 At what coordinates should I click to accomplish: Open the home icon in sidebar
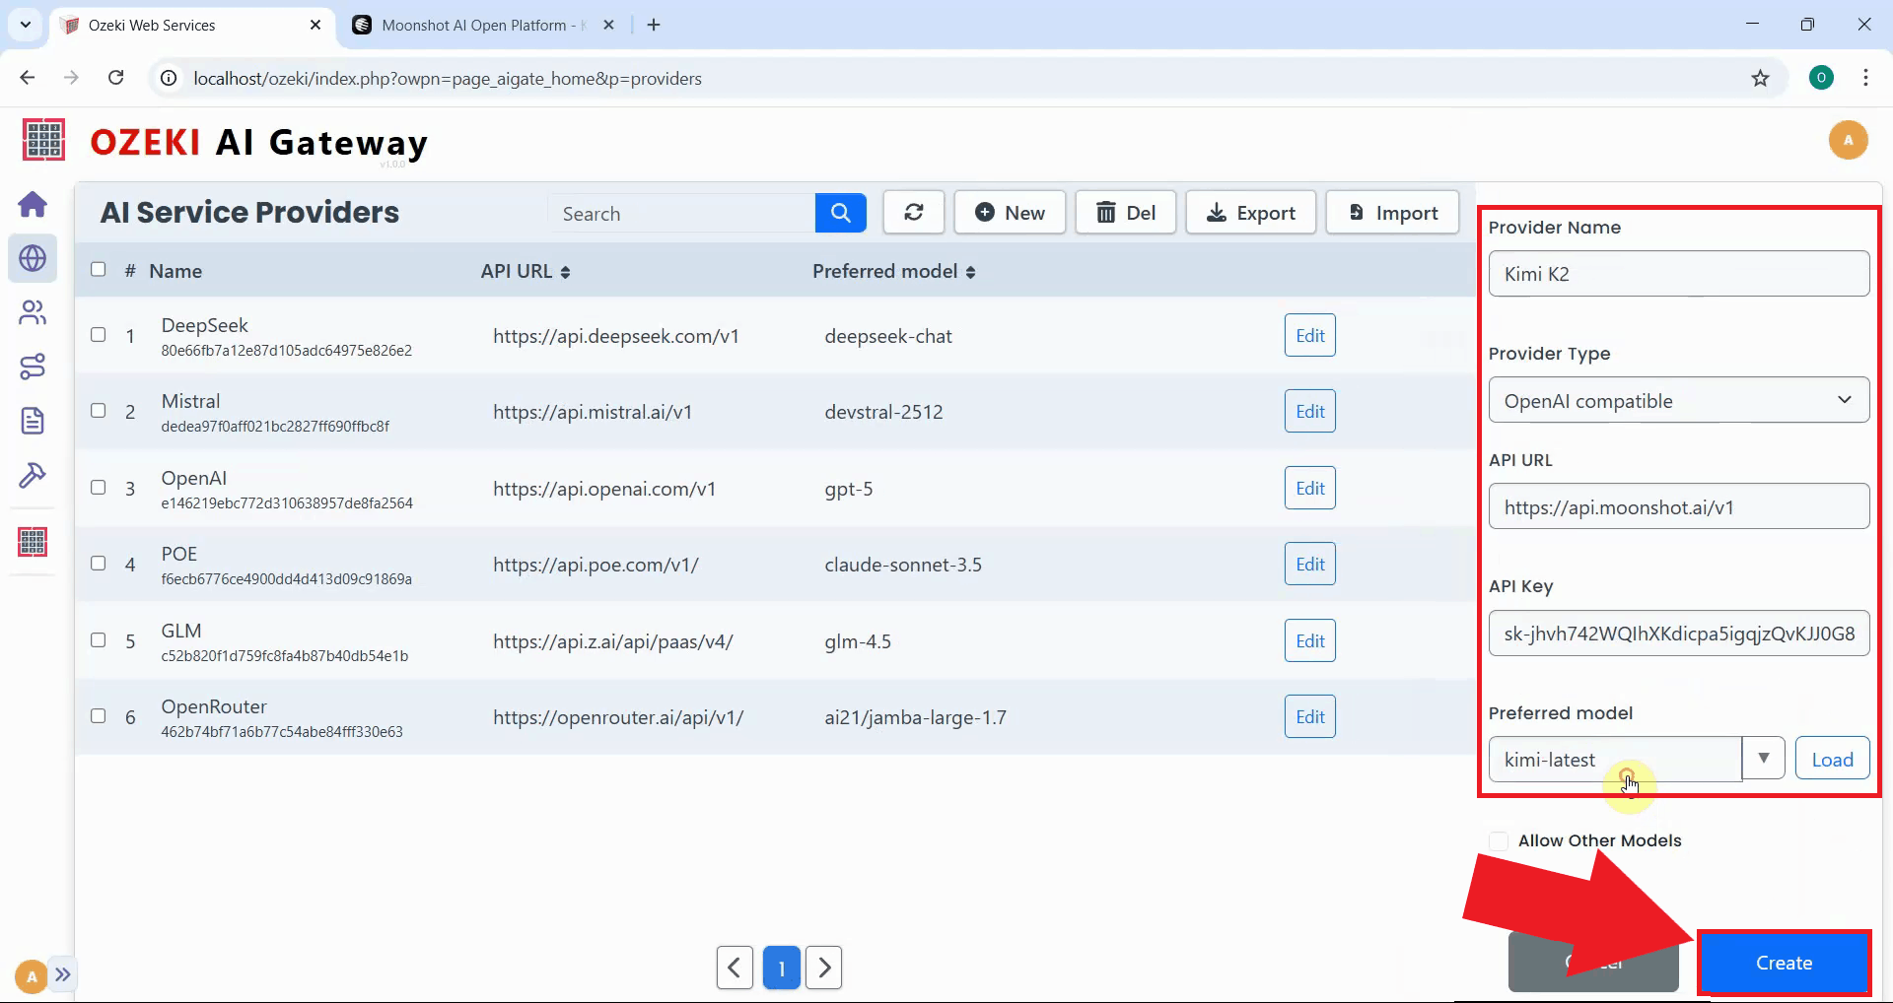pos(33,205)
